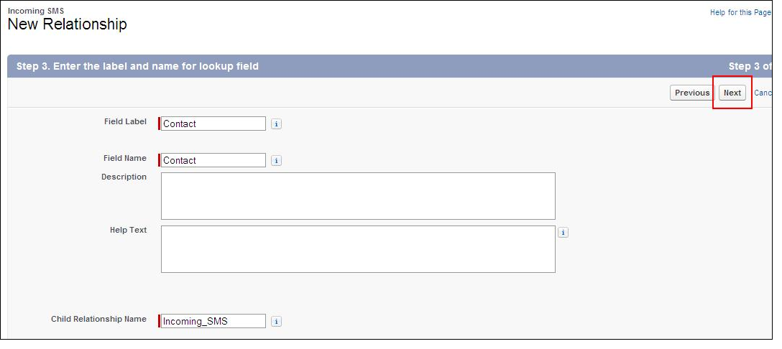Click inside the Help Text text area
The image size is (782, 349).
point(358,249)
